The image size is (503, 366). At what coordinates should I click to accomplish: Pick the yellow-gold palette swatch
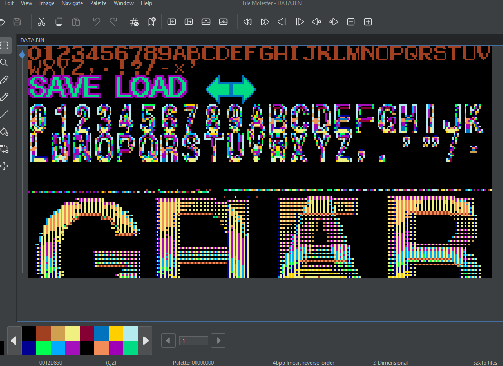[116, 333]
